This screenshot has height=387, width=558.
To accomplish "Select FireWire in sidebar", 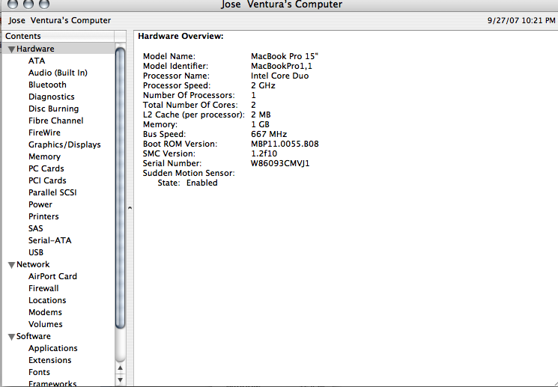I will point(44,132).
